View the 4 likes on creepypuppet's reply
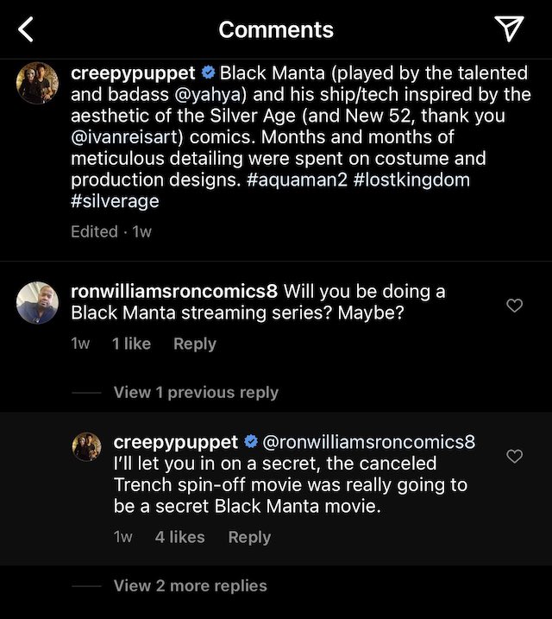 (x=179, y=537)
